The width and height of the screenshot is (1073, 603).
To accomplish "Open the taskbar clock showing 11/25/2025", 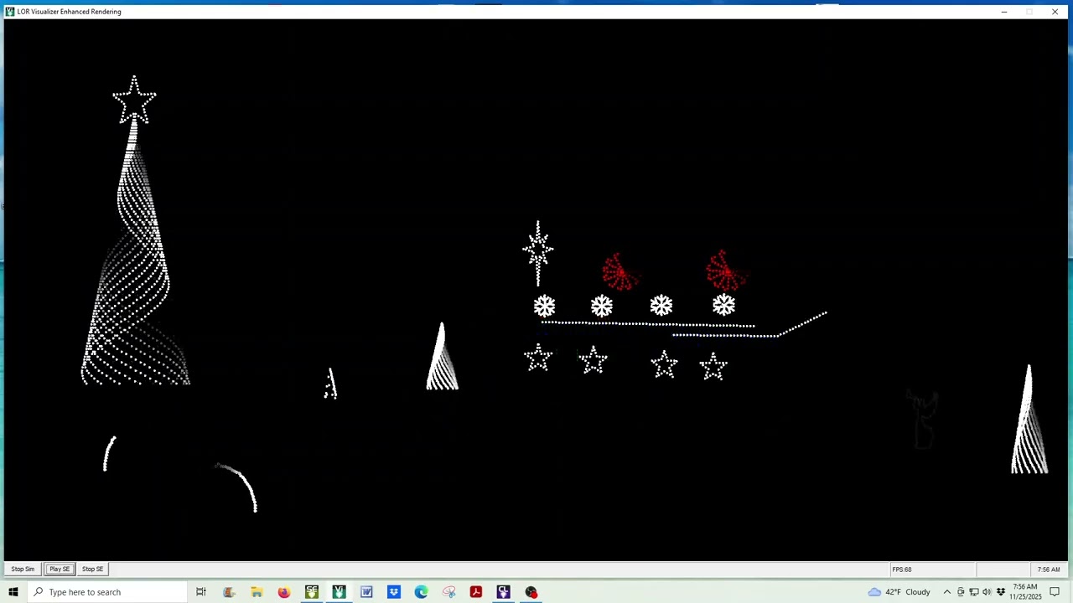I will pyautogui.click(x=1025, y=592).
